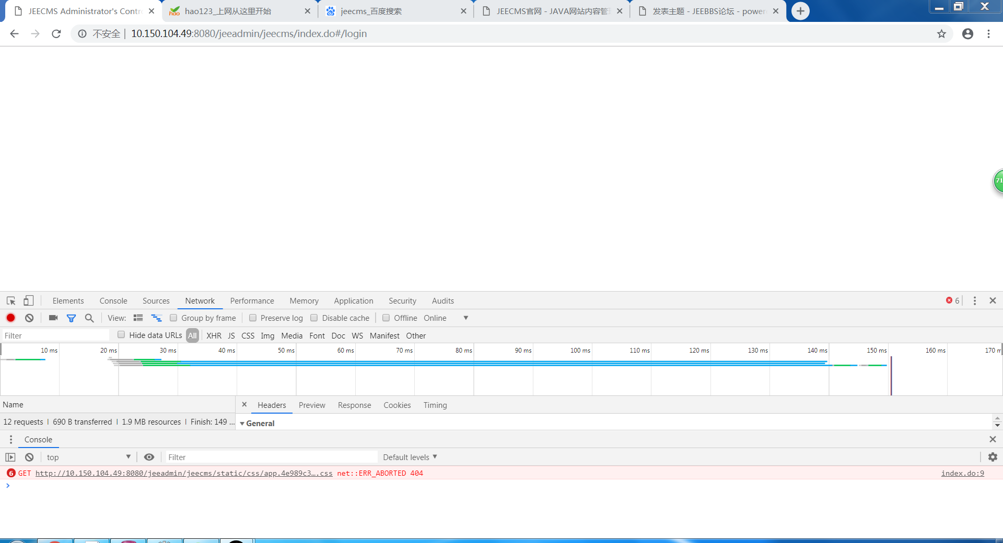The width and height of the screenshot is (1003, 543).
Task: Click the browser address bar URL
Action: (249, 34)
